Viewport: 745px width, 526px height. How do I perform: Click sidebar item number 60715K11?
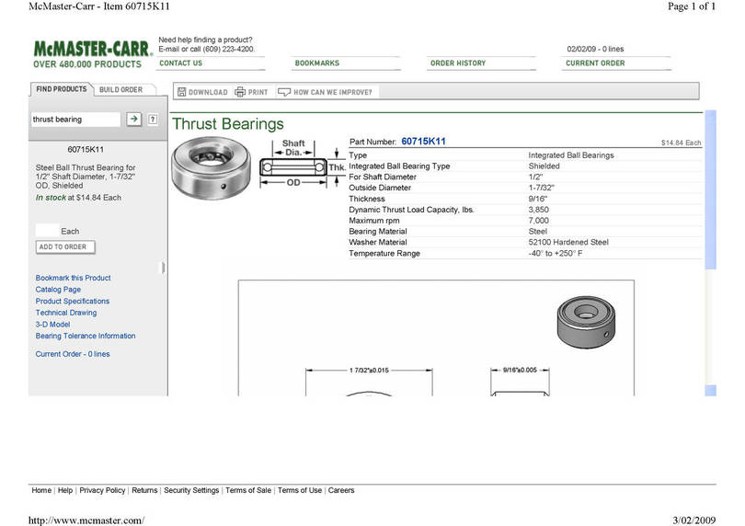[86, 150]
